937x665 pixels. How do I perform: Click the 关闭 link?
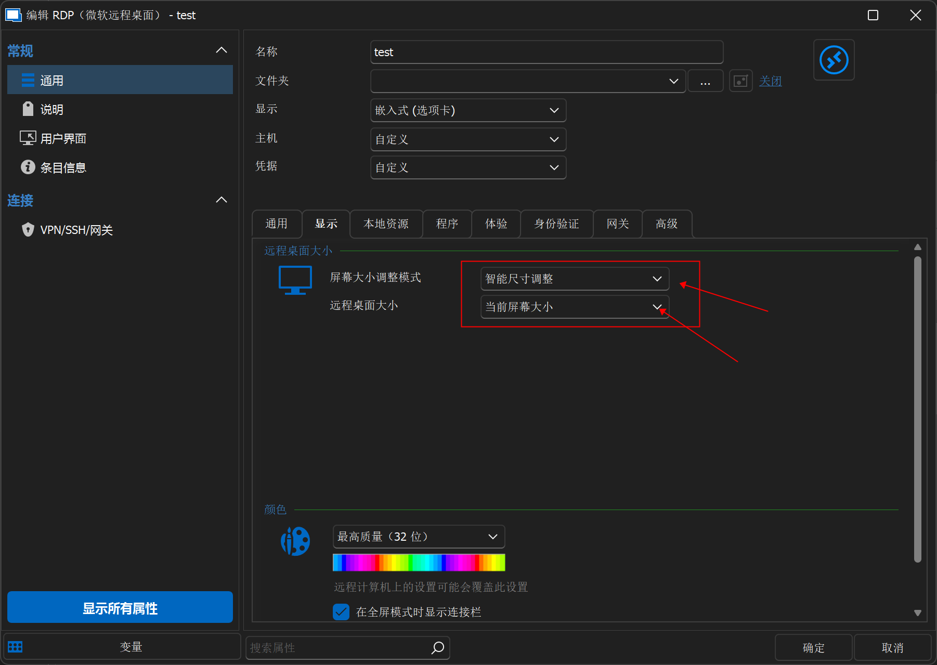pyautogui.click(x=770, y=81)
